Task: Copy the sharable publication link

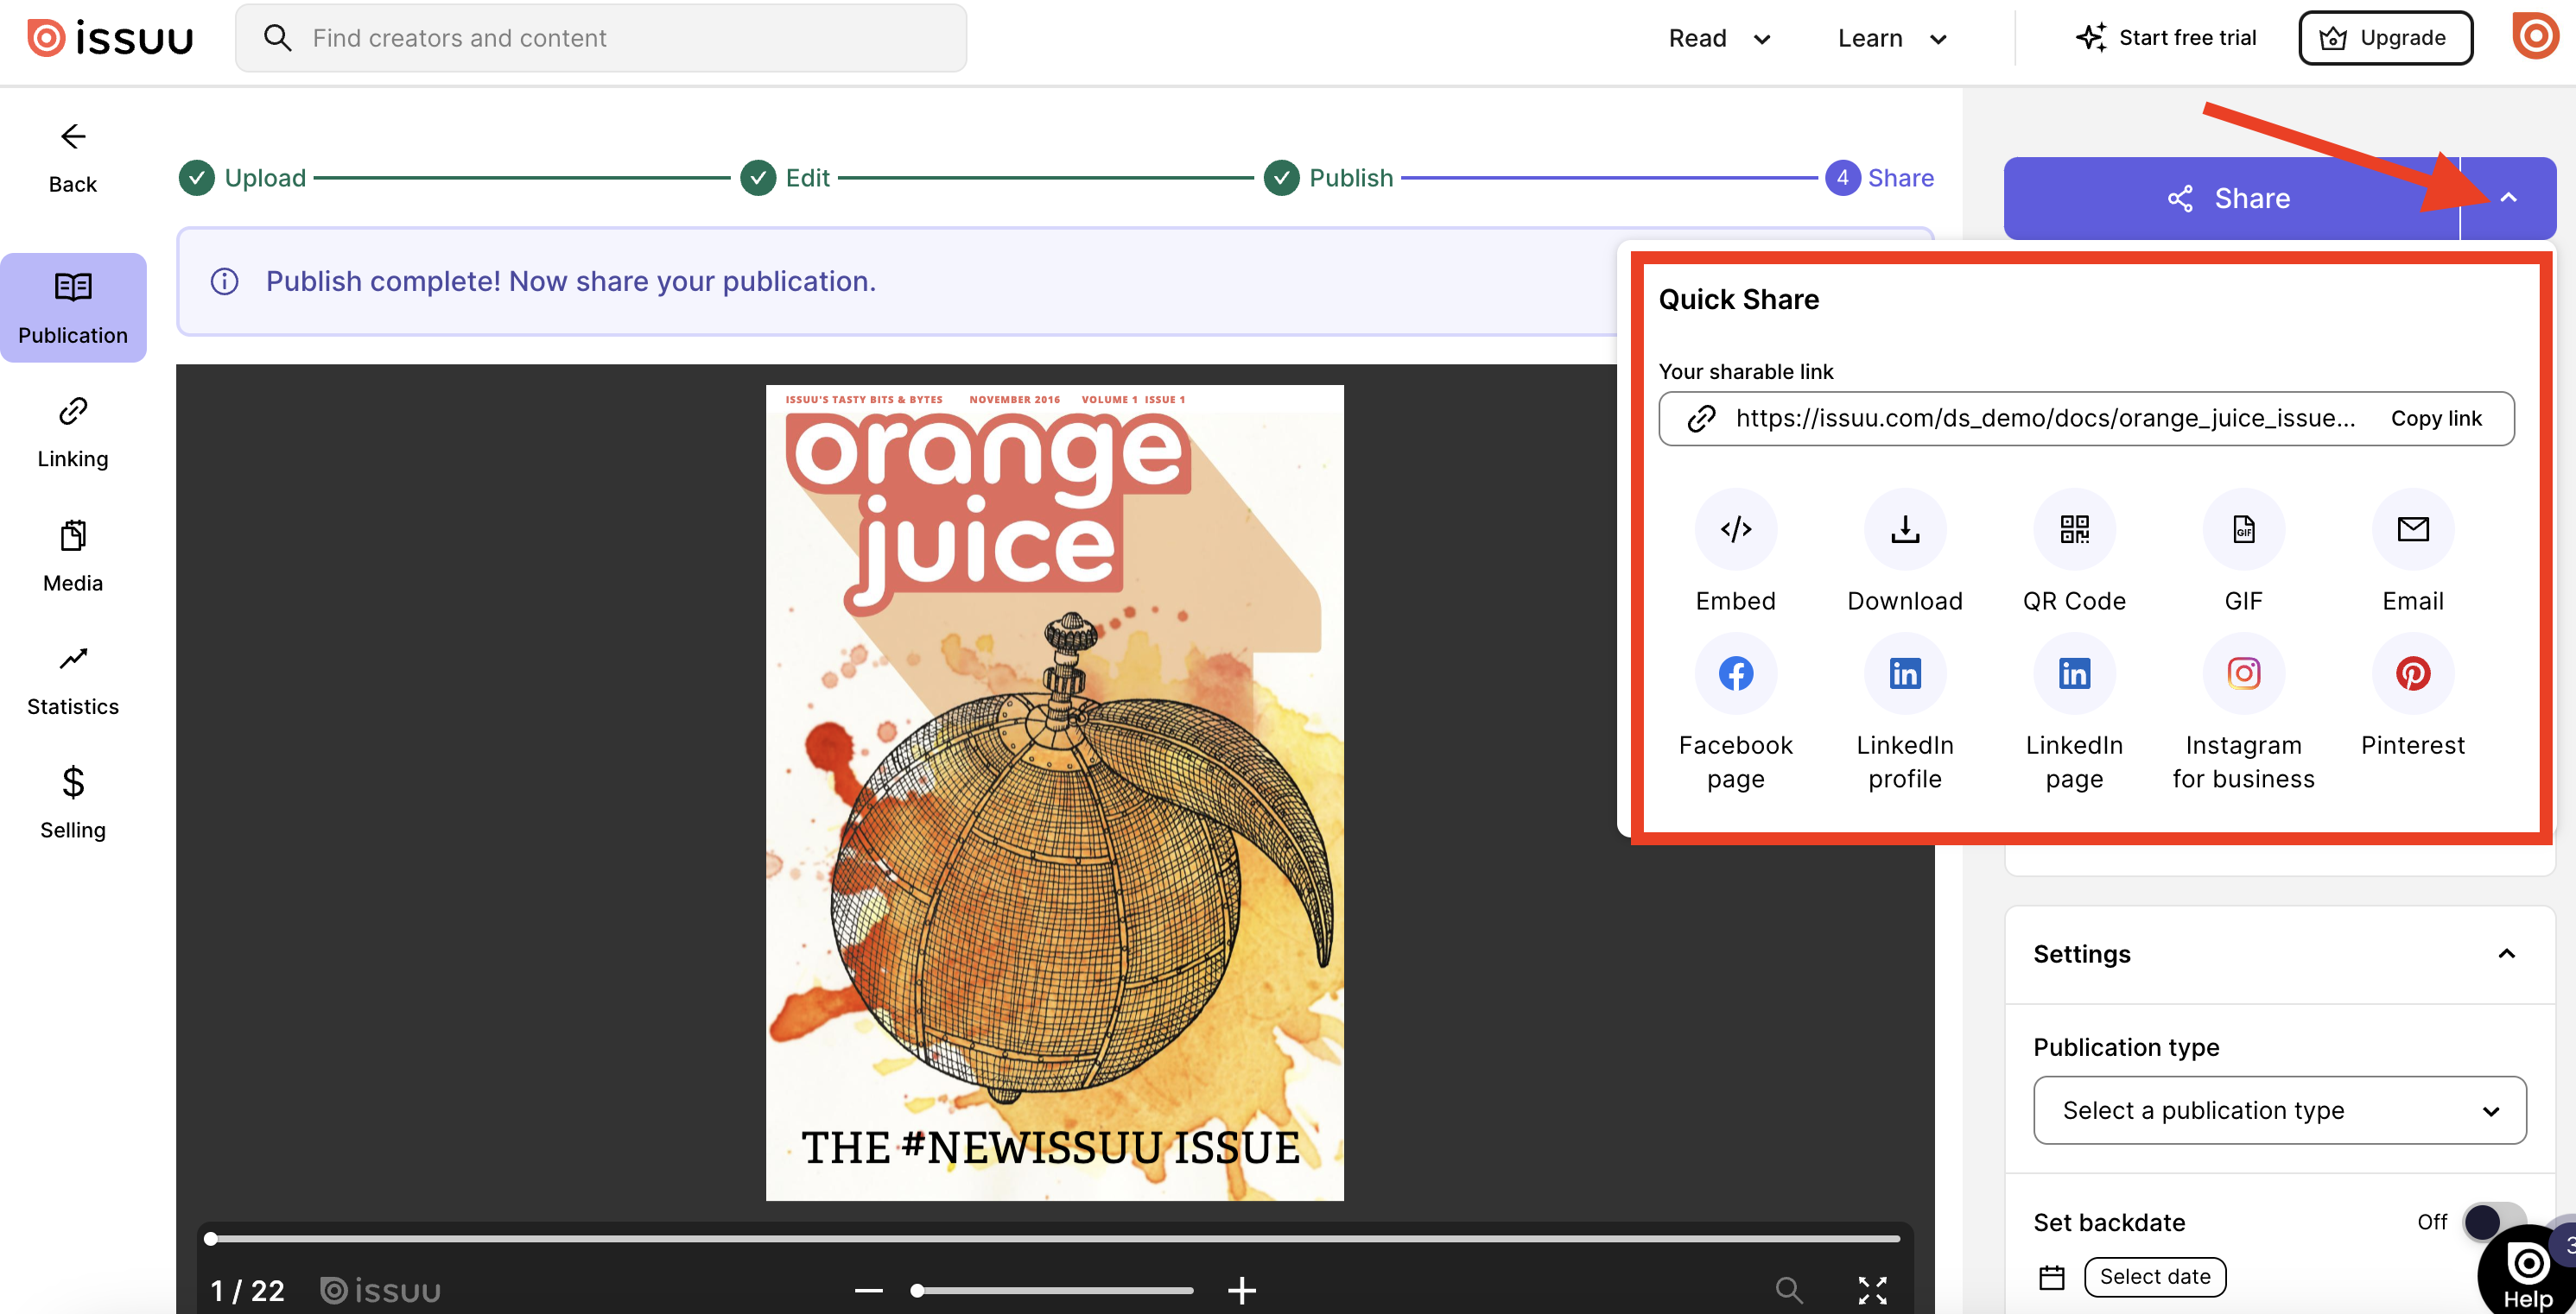Action: tap(2437, 418)
